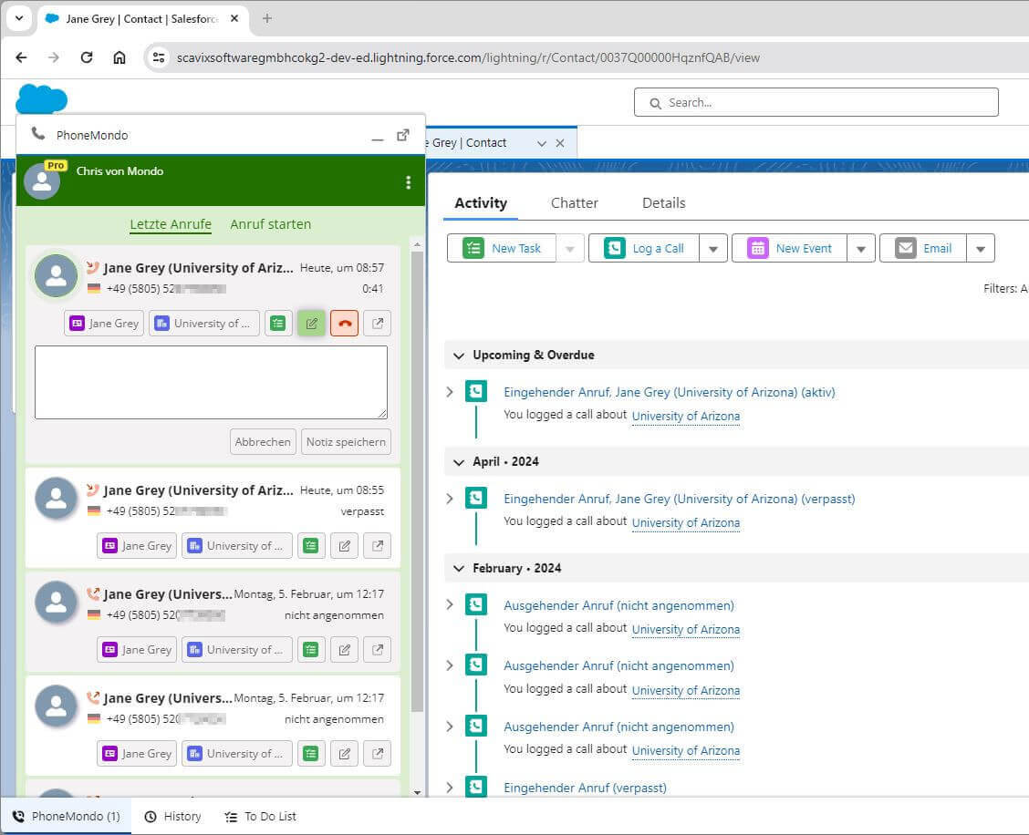This screenshot has height=835, width=1029.
Task: Click call log icon of the verpasst April entry
Action: [476, 498]
